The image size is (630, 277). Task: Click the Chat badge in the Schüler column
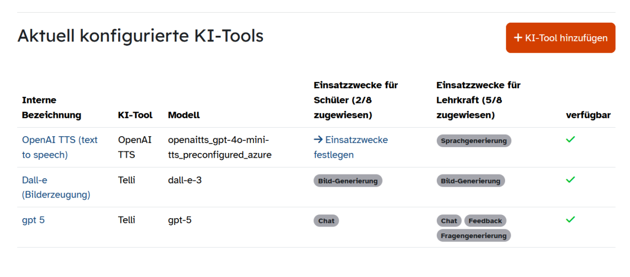click(x=326, y=221)
